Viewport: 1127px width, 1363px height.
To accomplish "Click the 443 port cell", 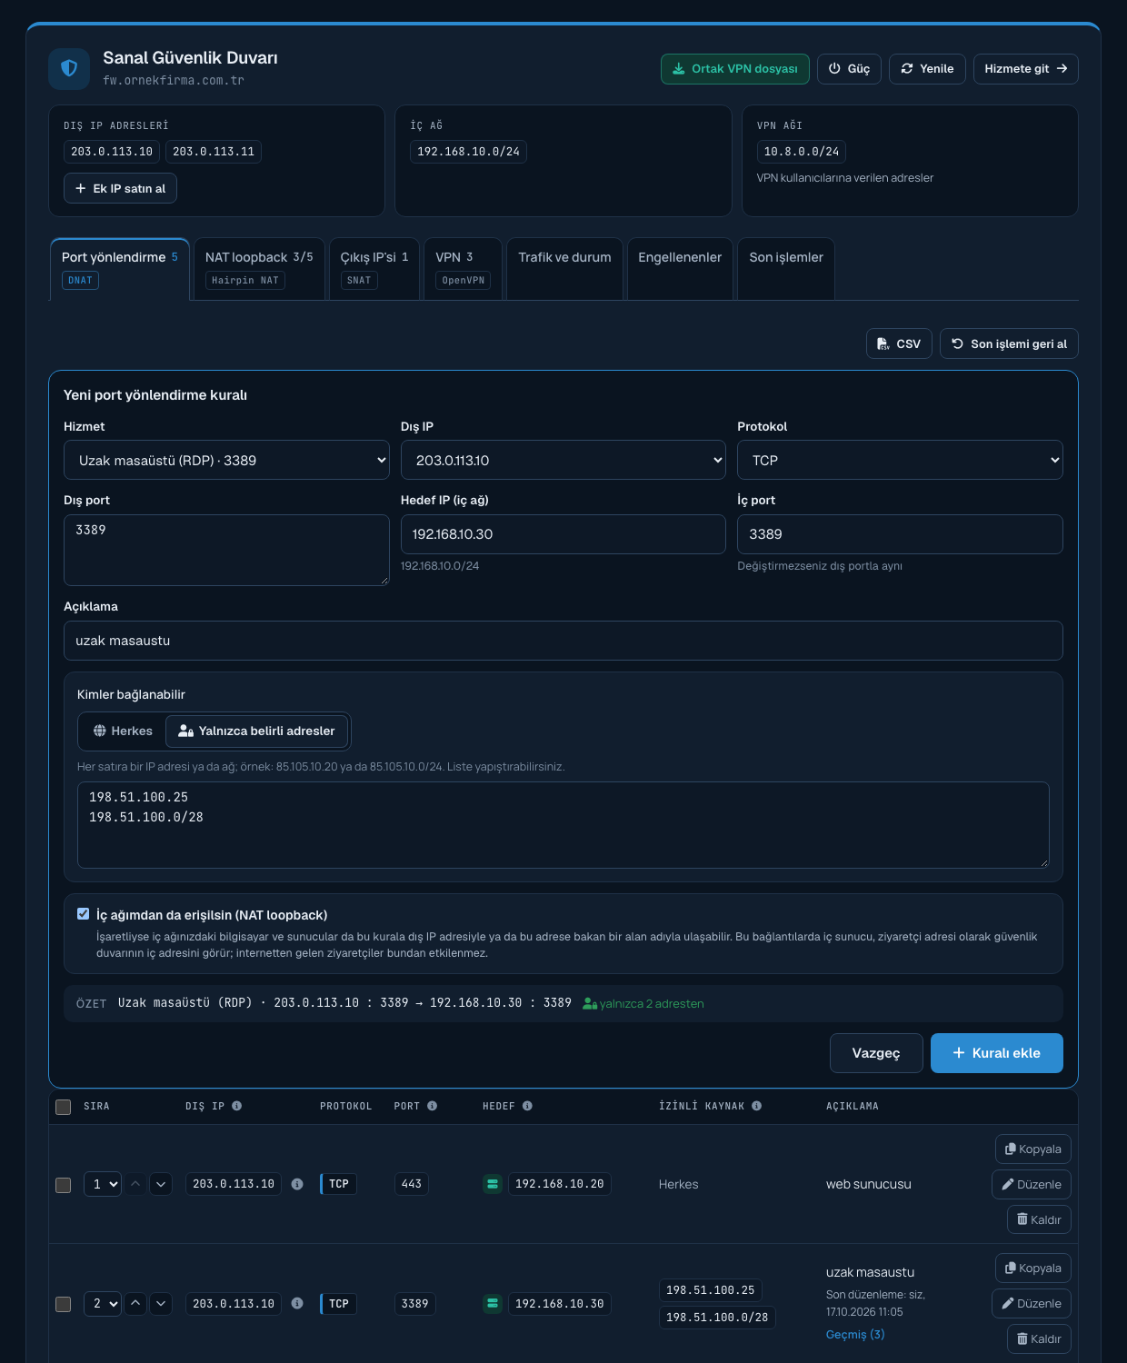I will pyautogui.click(x=412, y=1184).
